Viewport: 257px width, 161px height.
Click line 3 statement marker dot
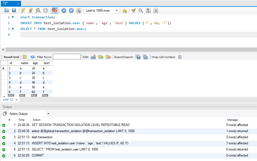(x=13, y=29)
